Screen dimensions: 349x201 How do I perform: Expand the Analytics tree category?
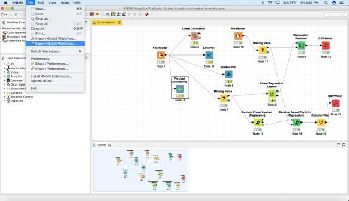tap(4, 76)
